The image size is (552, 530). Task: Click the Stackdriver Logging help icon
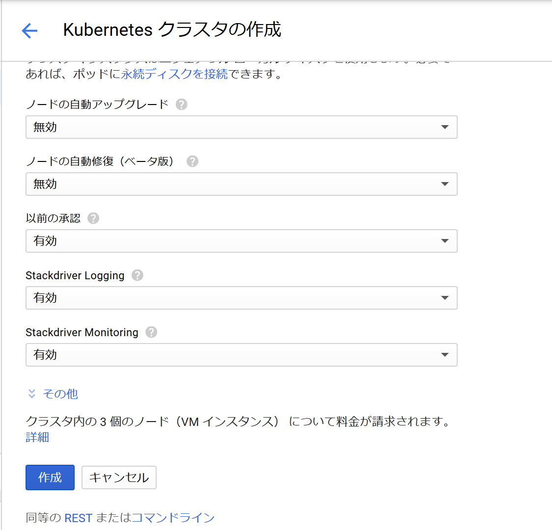[138, 275]
